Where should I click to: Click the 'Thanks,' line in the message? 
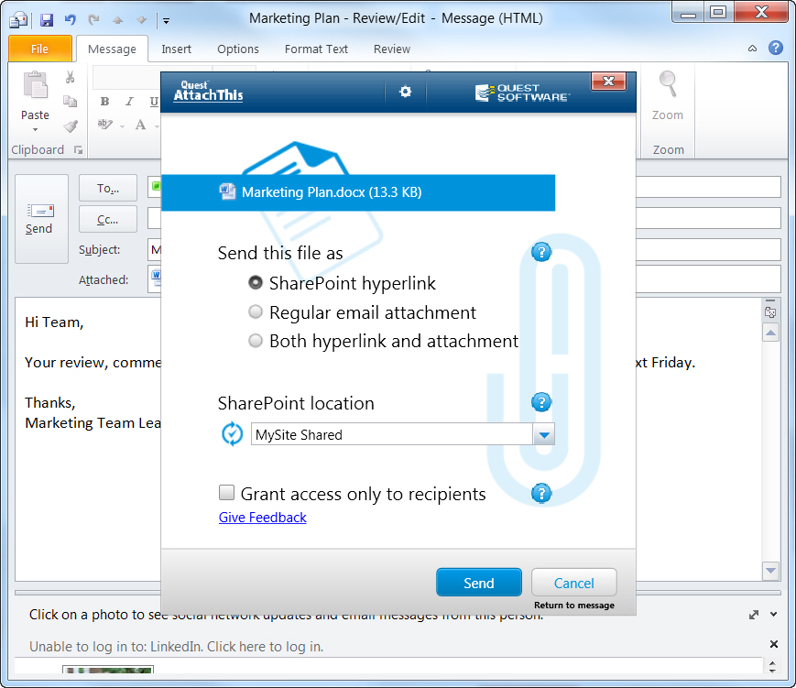click(50, 403)
